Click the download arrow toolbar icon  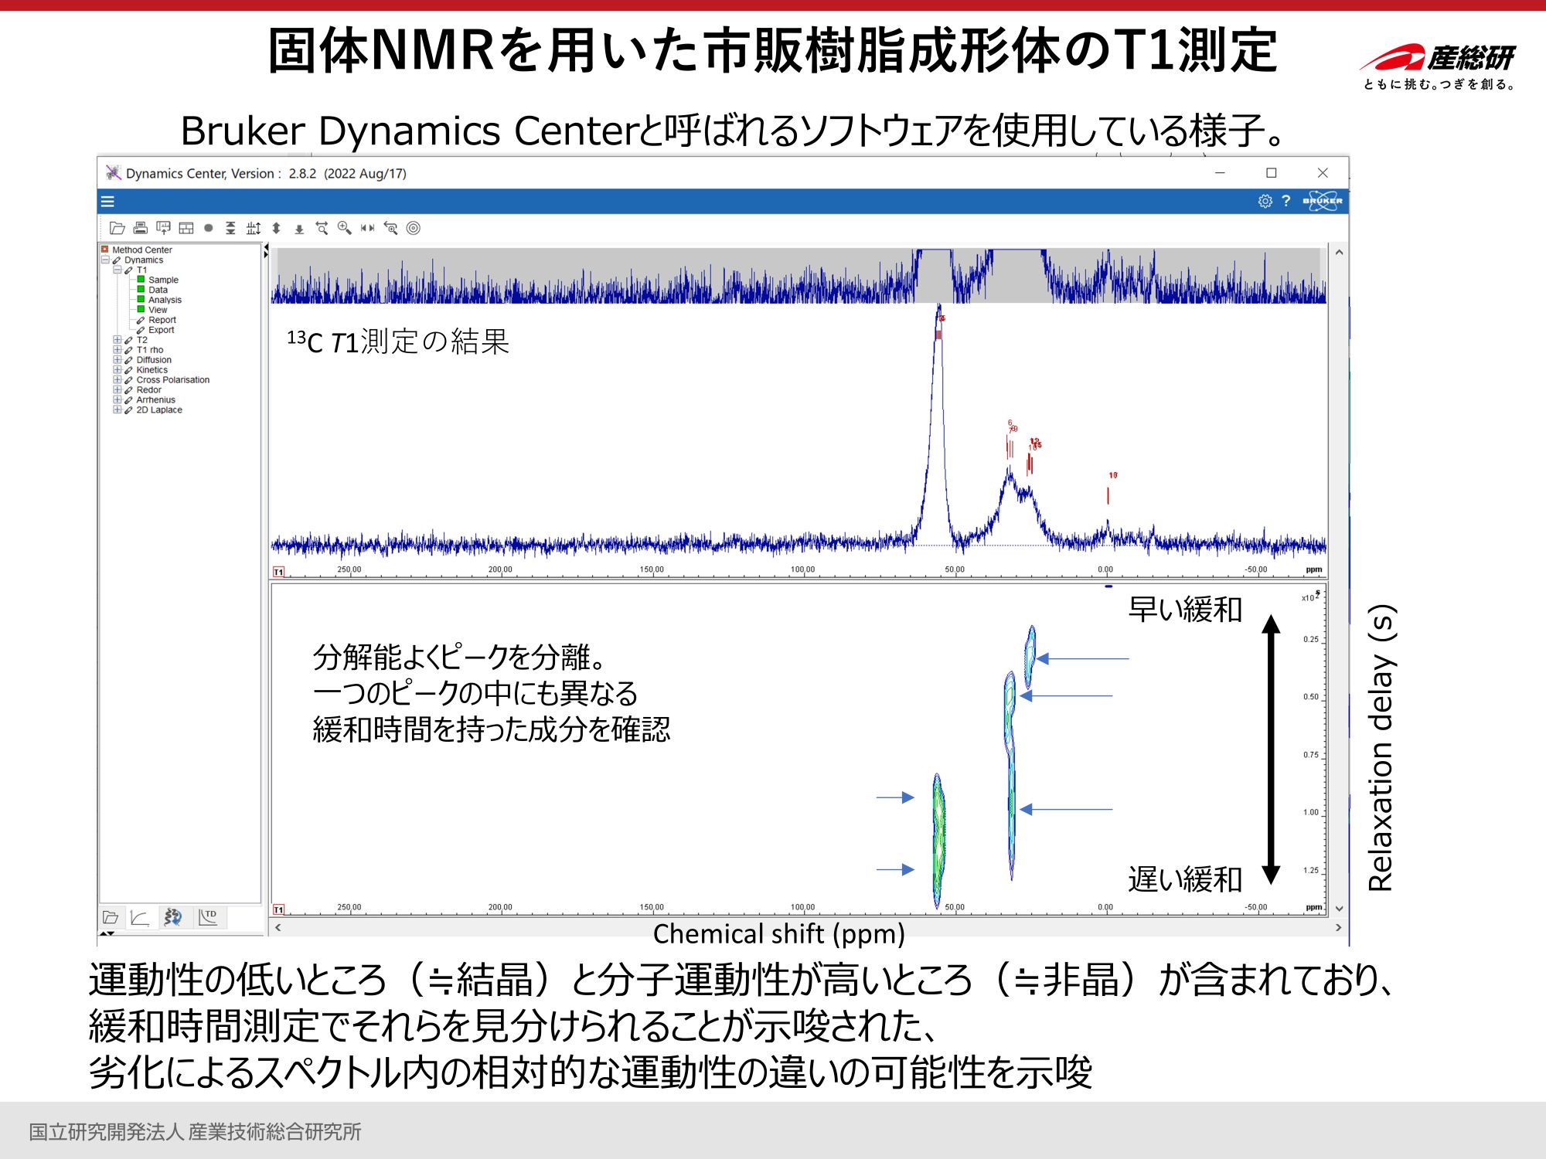[x=299, y=229]
